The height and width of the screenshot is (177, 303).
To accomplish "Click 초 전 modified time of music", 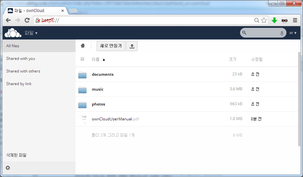I will [x=255, y=89].
